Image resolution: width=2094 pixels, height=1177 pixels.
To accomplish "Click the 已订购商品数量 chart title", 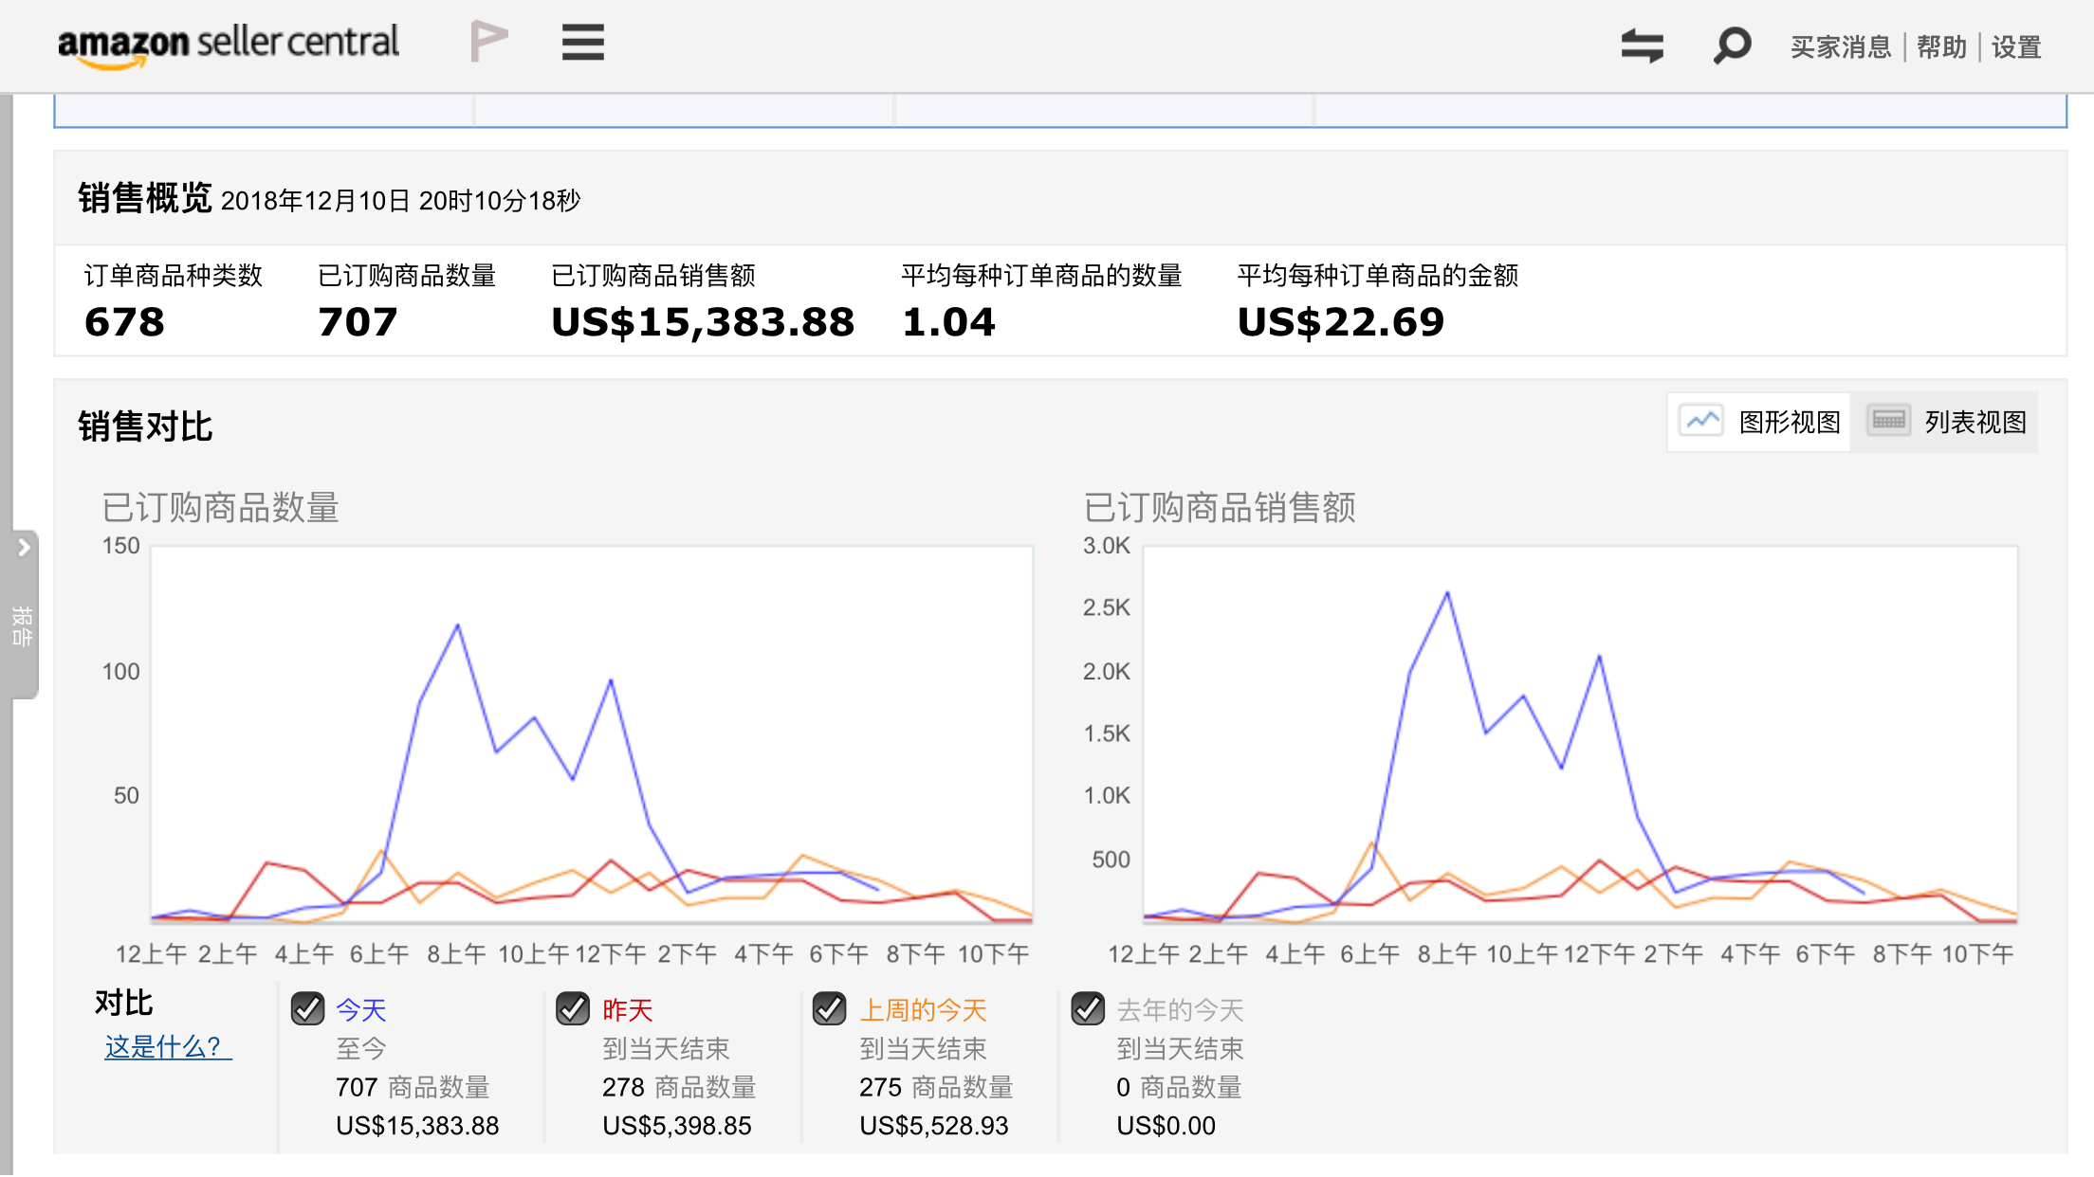I will (x=221, y=508).
